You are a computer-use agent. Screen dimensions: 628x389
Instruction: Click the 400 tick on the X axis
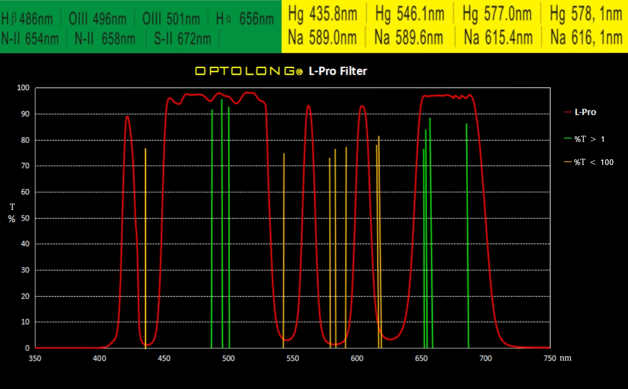click(x=99, y=358)
